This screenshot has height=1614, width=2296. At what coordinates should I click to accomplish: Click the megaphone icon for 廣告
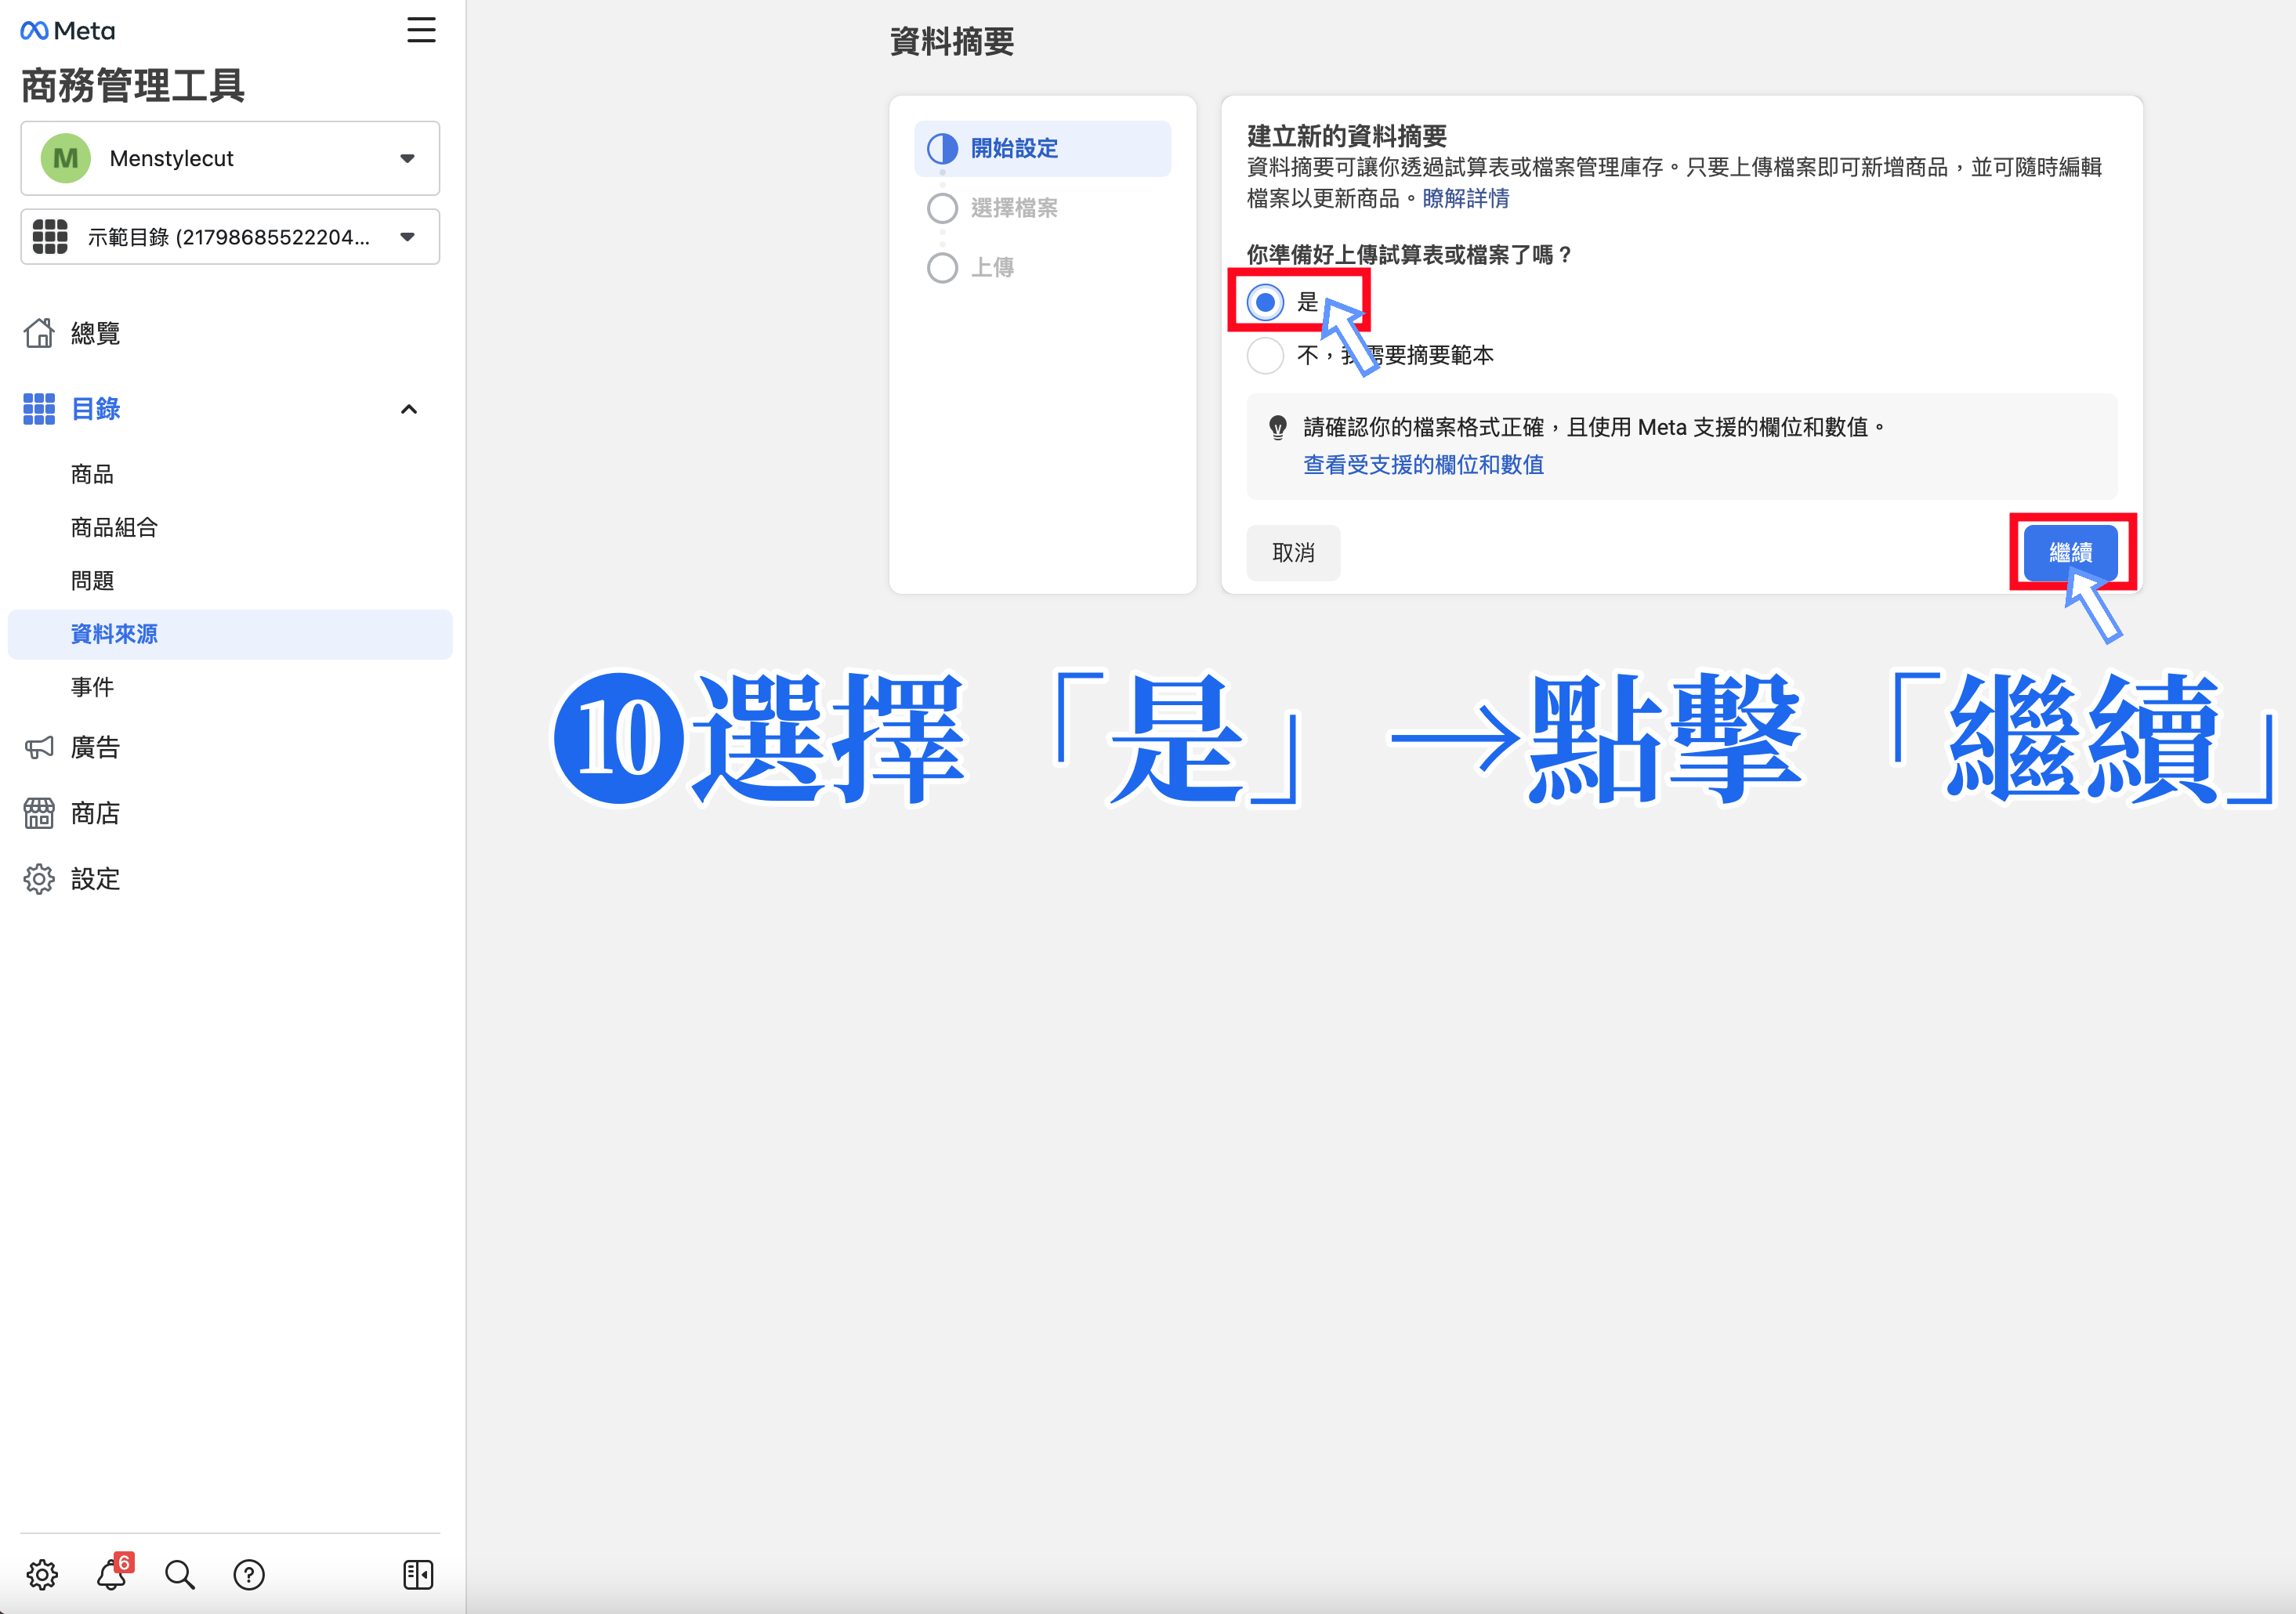point(39,747)
